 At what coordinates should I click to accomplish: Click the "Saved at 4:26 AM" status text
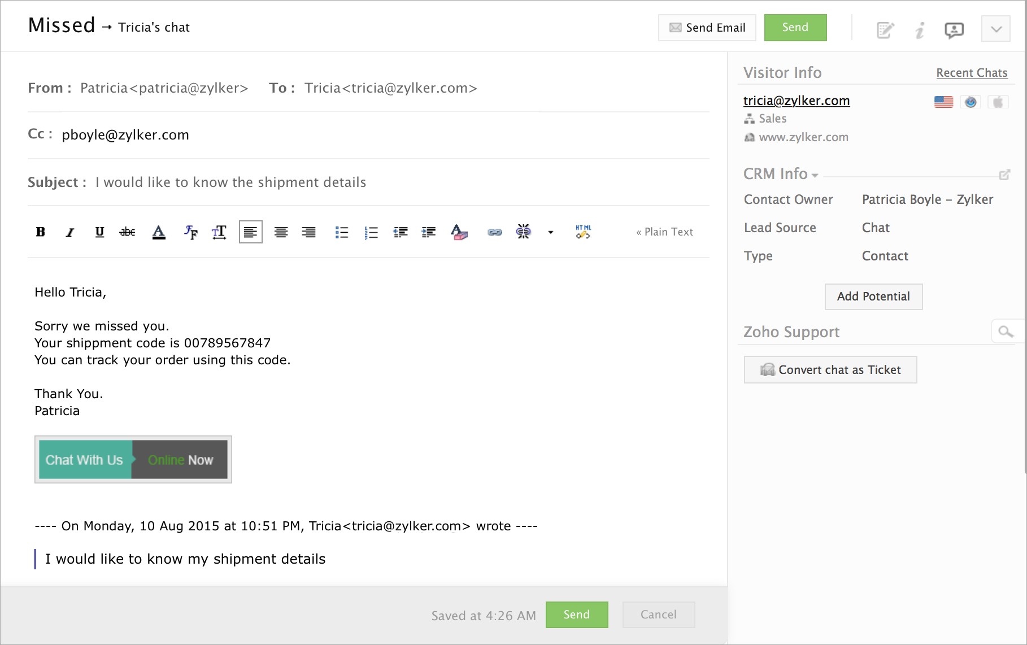coord(484,616)
